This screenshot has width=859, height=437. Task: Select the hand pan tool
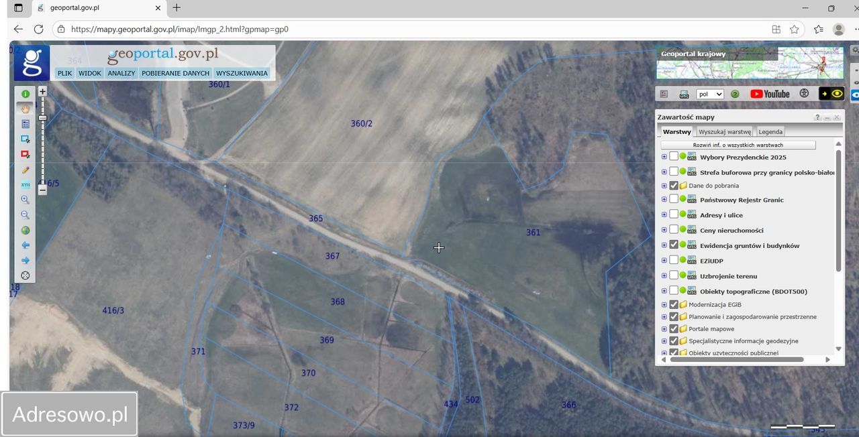[x=26, y=109]
